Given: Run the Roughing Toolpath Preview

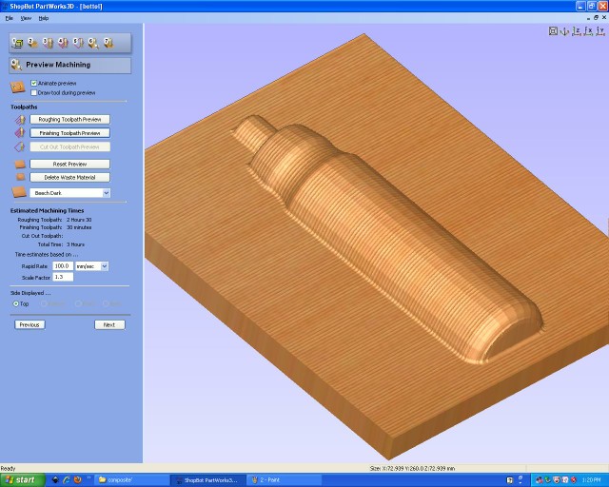Looking at the screenshot, I should 69,120.
